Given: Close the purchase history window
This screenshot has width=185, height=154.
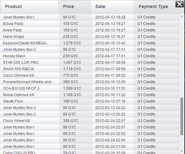Looking at the screenshot, I should [x=179, y=4].
